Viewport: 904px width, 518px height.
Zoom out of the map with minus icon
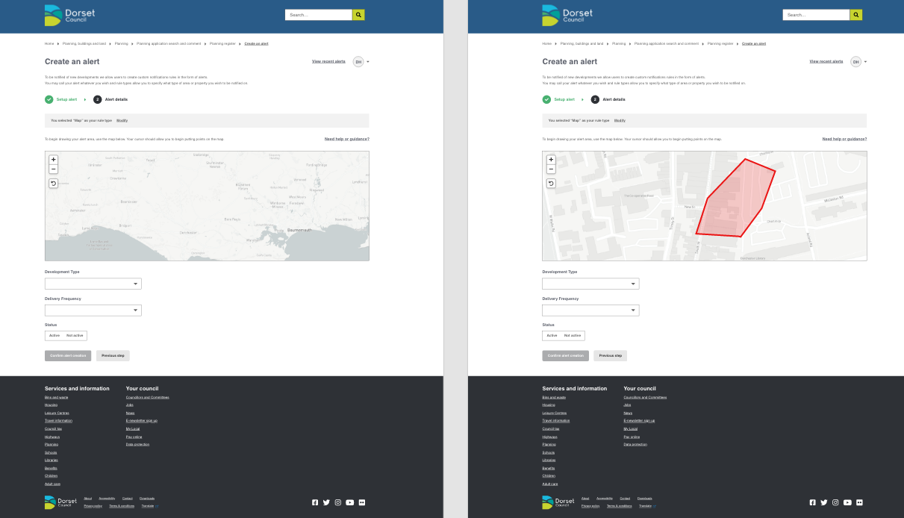click(53, 169)
